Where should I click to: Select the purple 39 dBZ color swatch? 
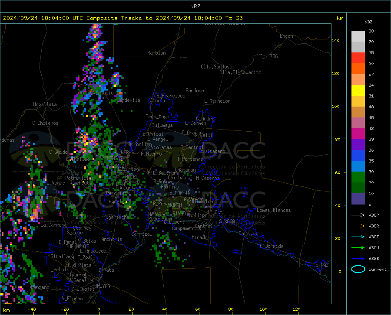pyautogui.click(x=358, y=145)
